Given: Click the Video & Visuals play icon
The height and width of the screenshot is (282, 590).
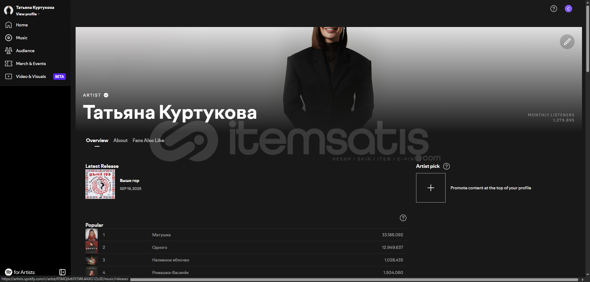Looking at the screenshot, I should (9, 76).
